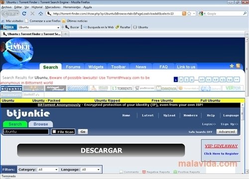This screenshot has height=179, width=249.
Task: Click the Resaltar highlighter icon
Action: click(x=118, y=27)
